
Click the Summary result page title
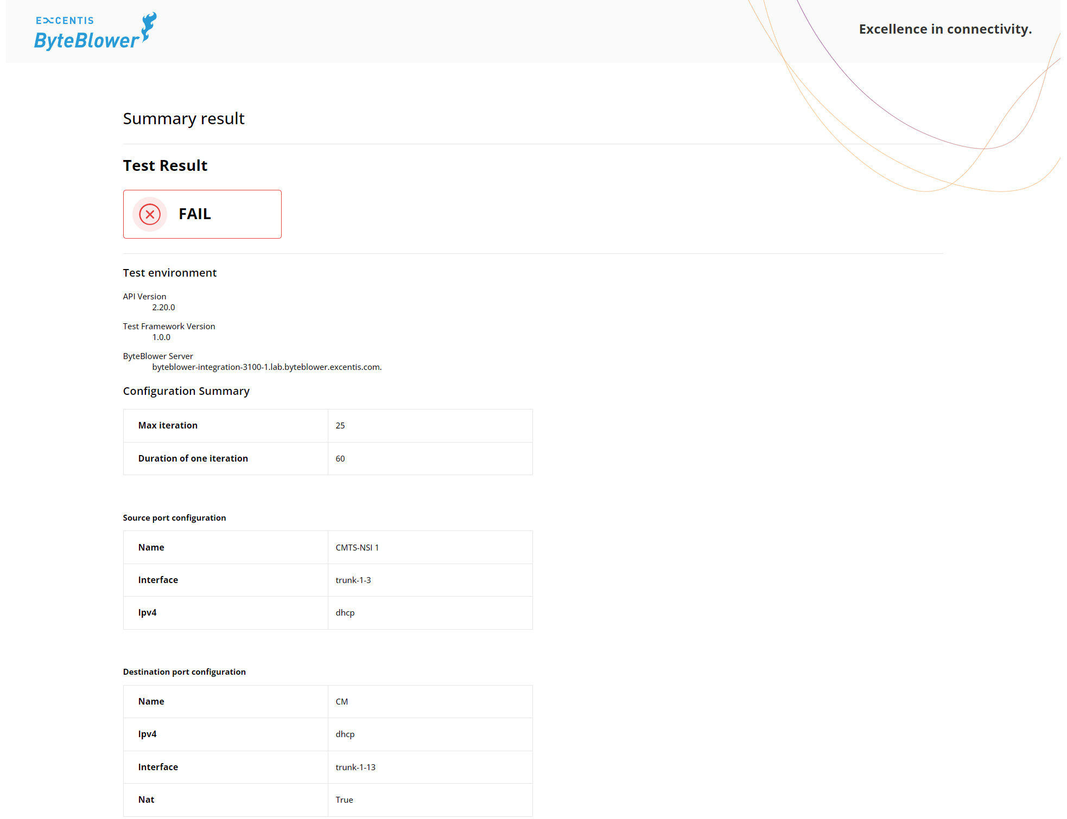pyautogui.click(x=183, y=118)
